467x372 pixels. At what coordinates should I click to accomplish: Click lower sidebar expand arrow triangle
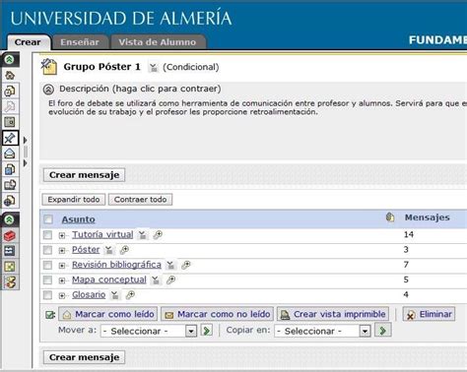coord(26,163)
